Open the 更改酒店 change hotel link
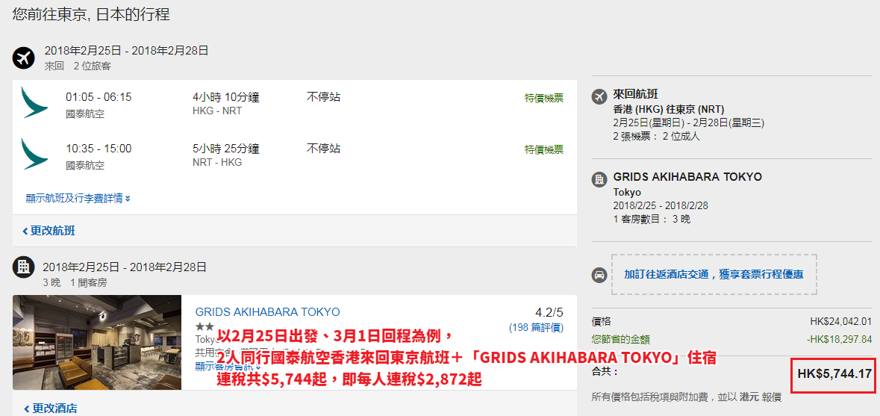 tap(50, 408)
